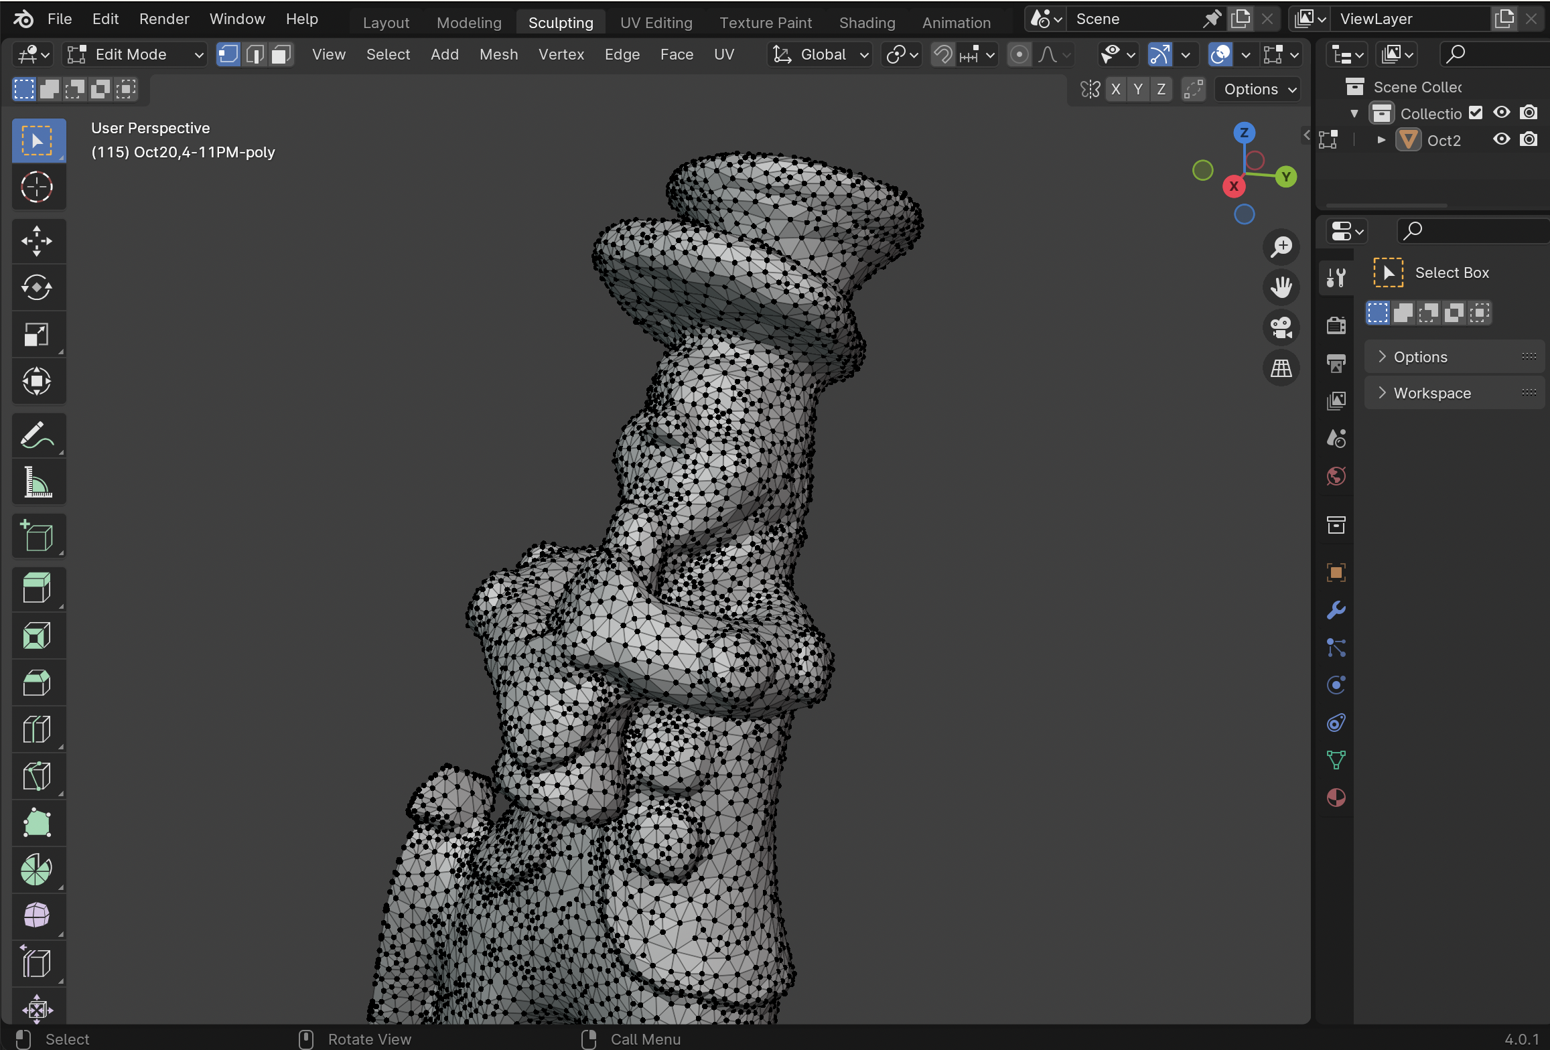1550x1050 pixels.
Task: Open the Mesh menu
Action: 498,54
